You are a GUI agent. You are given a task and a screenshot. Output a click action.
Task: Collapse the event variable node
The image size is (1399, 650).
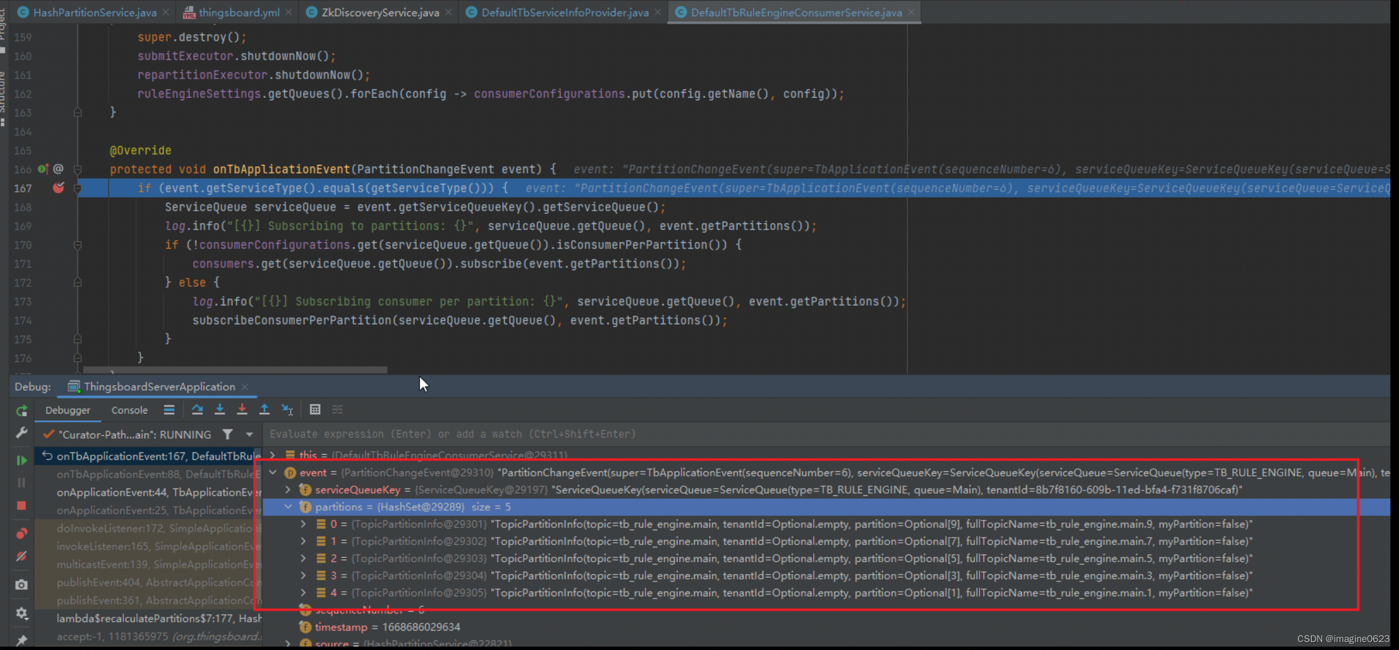click(273, 472)
